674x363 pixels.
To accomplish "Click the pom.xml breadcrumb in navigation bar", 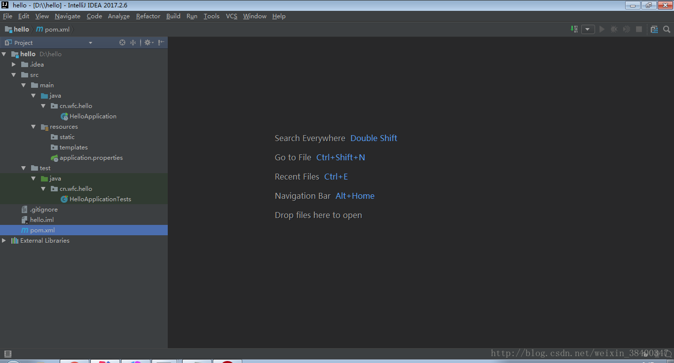I will click(53, 29).
